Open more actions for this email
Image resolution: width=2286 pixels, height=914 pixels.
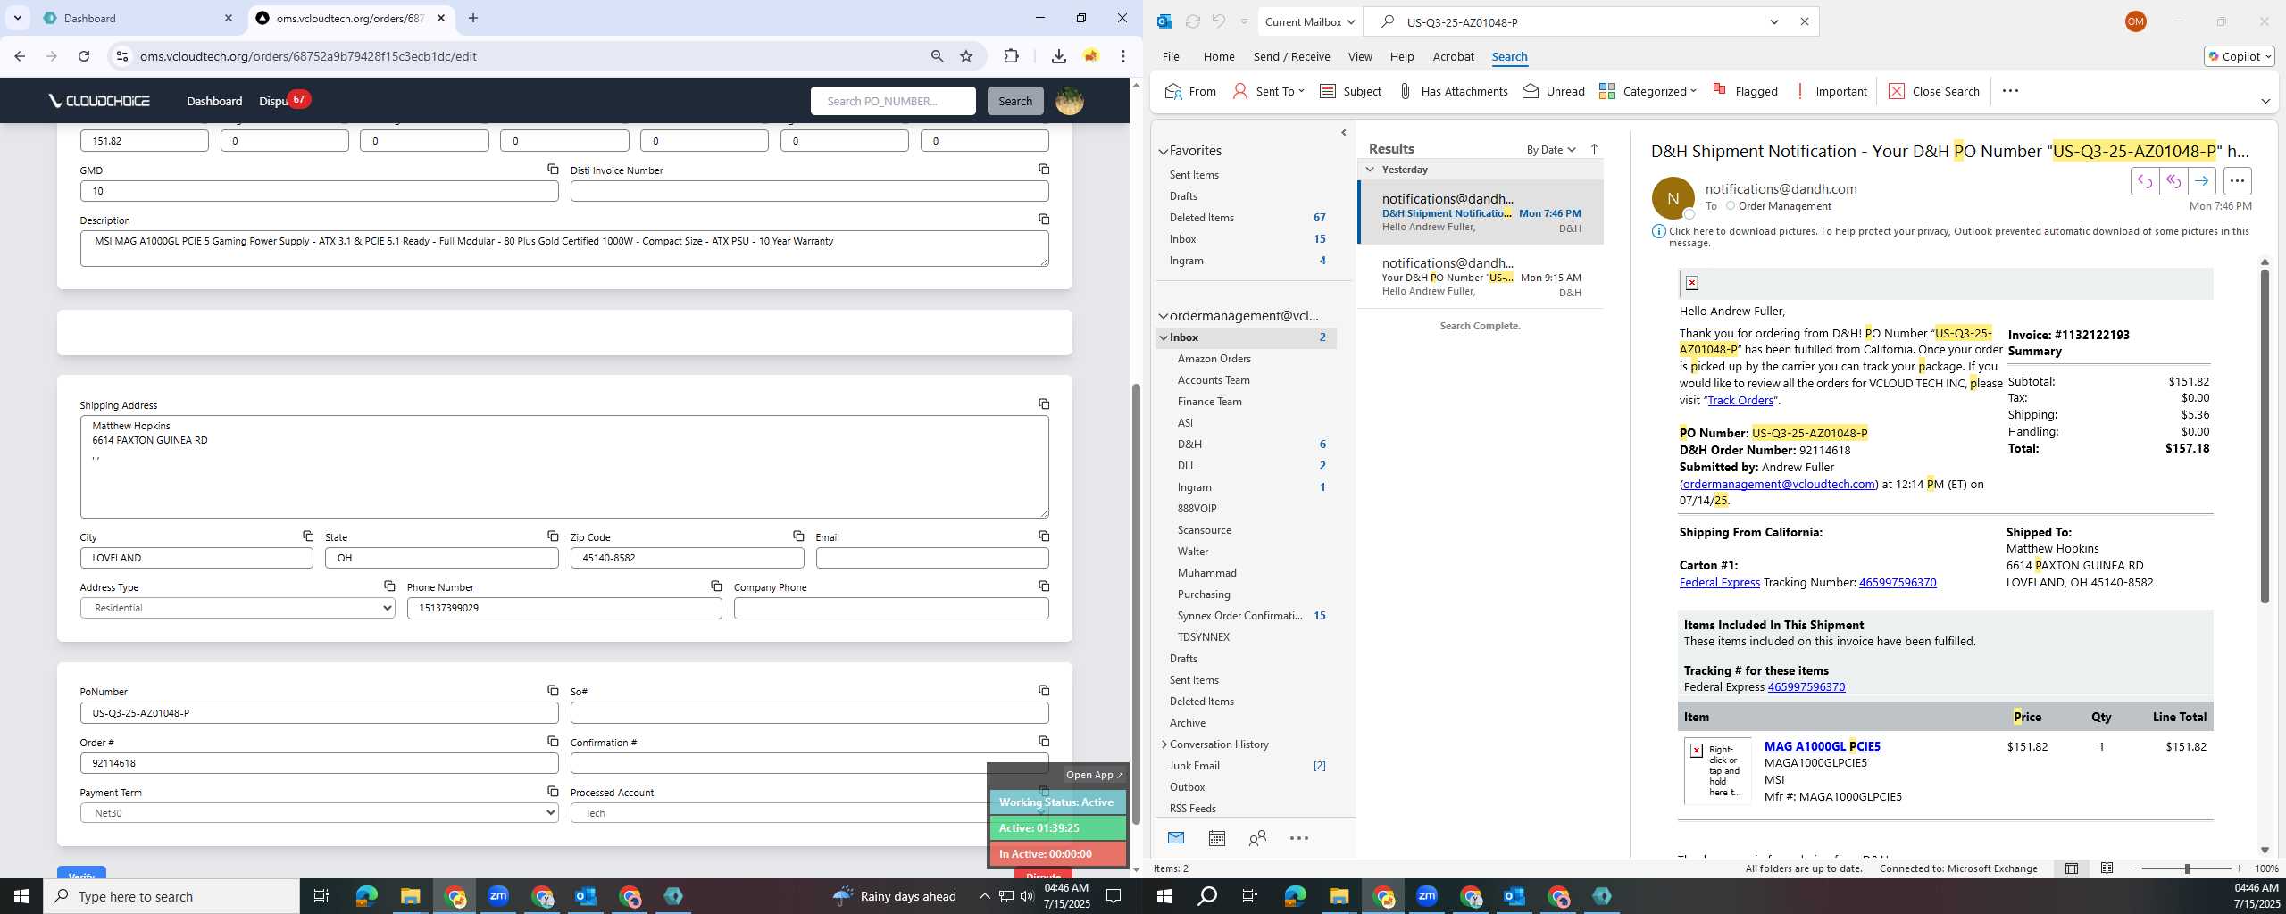coord(2237,181)
